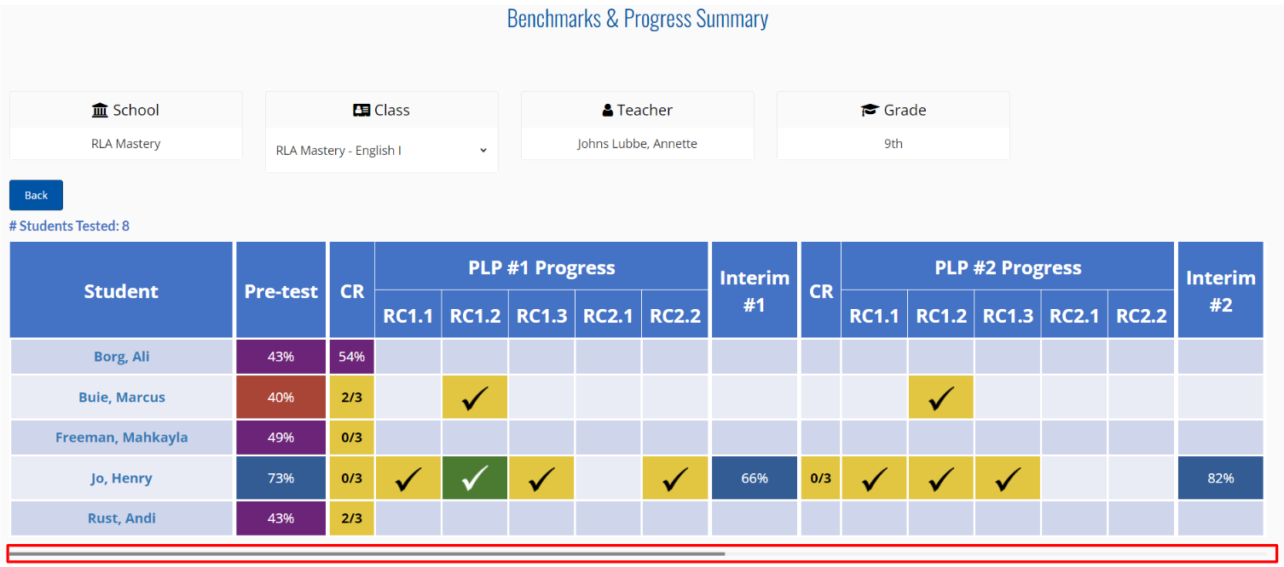The image size is (1284, 567).
Task: Click the School building icon
Action: point(100,111)
